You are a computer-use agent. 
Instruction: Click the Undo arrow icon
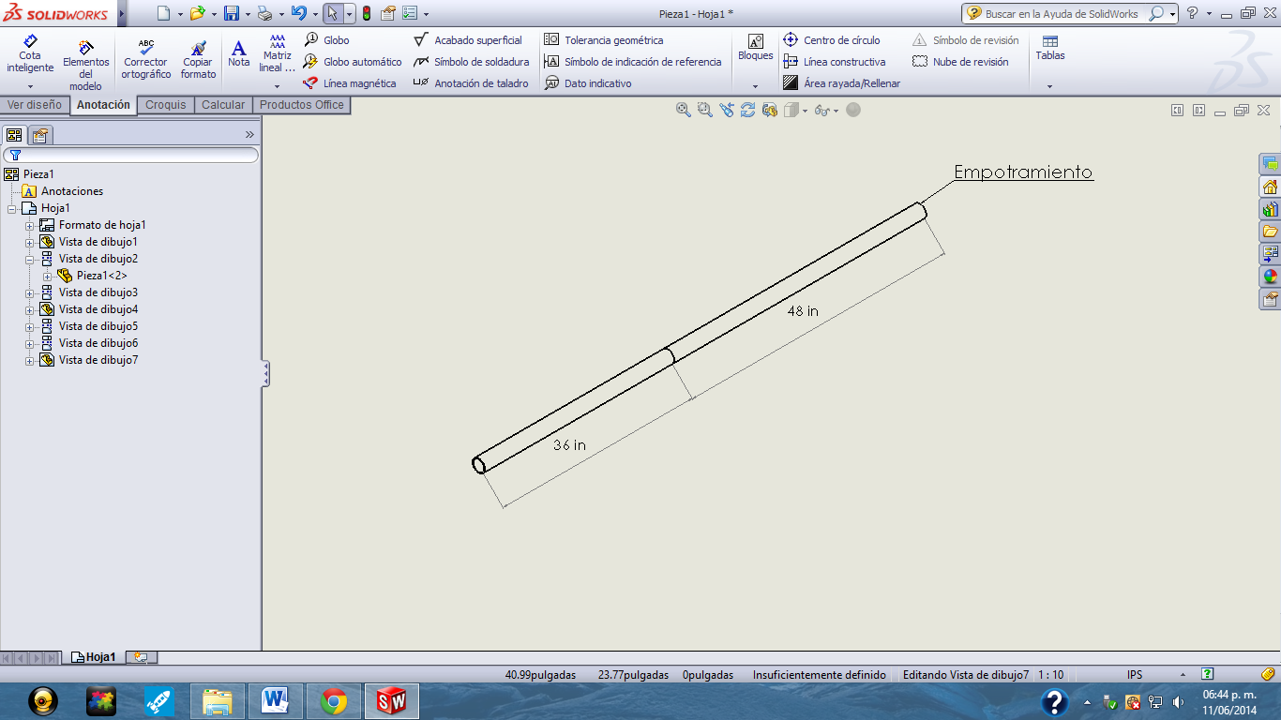pyautogui.click(x=298, y=13)
